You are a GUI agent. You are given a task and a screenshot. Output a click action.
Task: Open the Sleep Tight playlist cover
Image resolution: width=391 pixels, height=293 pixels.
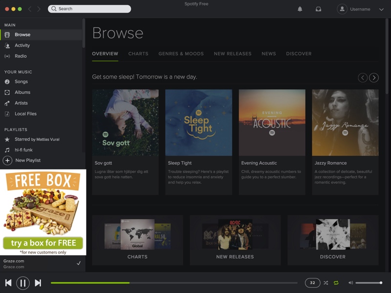[198, 123]
